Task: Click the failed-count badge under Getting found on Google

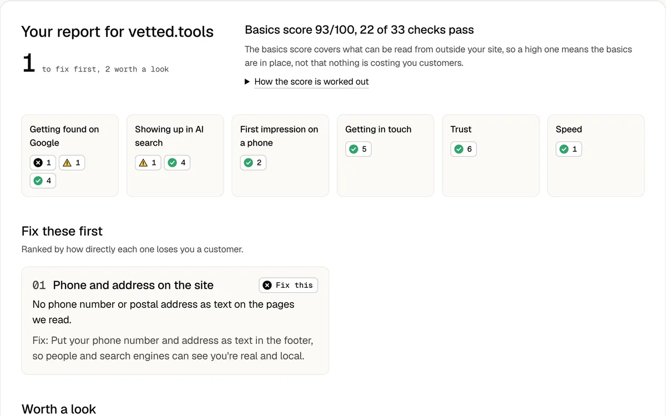Action: [43, 163]
